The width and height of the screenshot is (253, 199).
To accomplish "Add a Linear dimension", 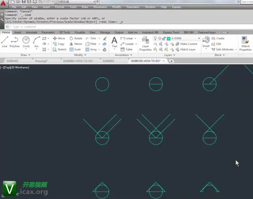I will pyautogui.click(x=127, y=38).
